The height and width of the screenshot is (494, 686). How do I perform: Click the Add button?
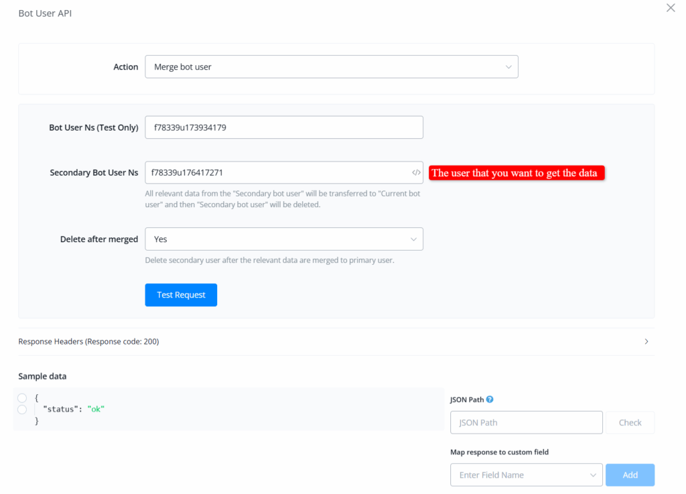pyautogui.click(x=630, y=475)
